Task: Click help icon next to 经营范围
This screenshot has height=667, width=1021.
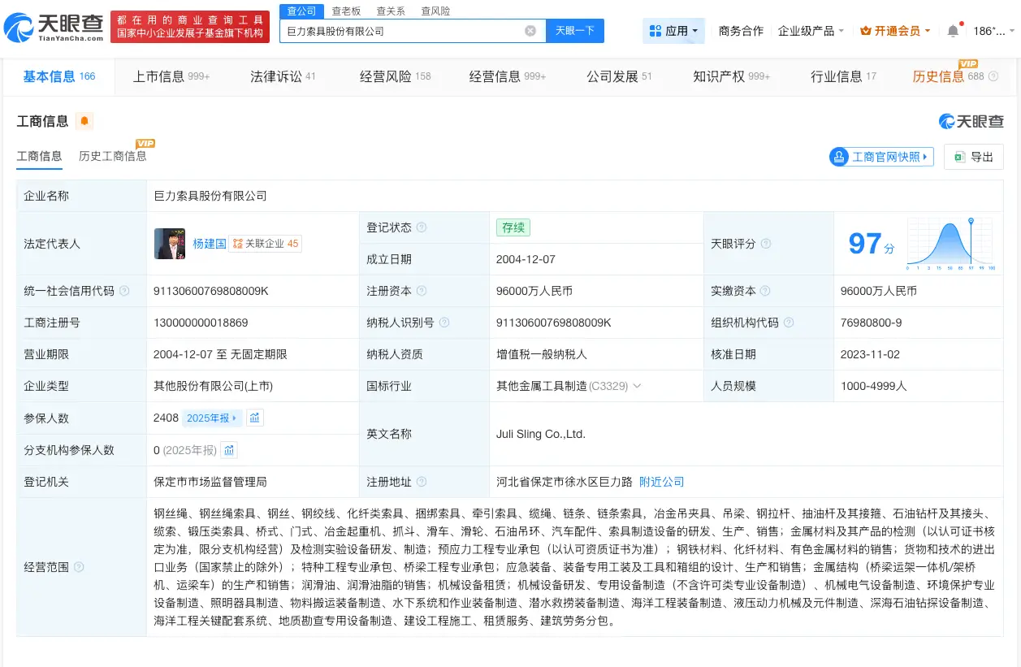Action: [x=79, y=567]
